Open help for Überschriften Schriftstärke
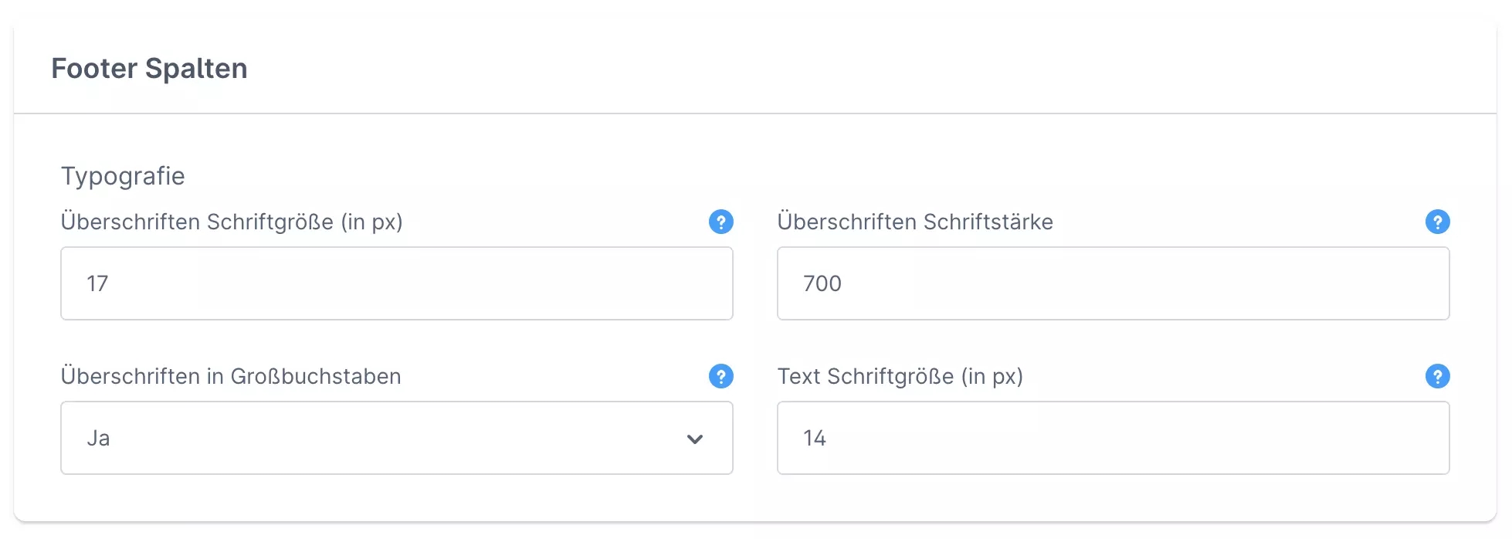 [x=1437, y=222]
